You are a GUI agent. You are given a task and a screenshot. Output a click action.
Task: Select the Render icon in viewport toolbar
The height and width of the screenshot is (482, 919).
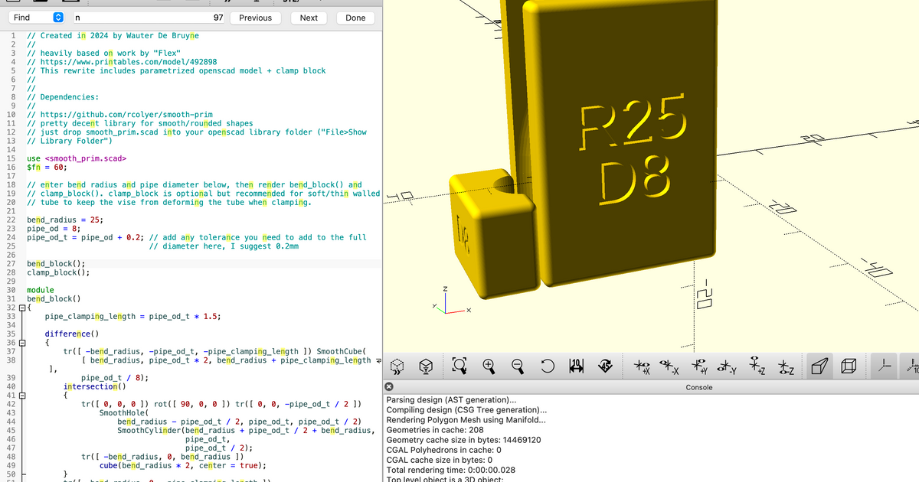coord(425,366)
